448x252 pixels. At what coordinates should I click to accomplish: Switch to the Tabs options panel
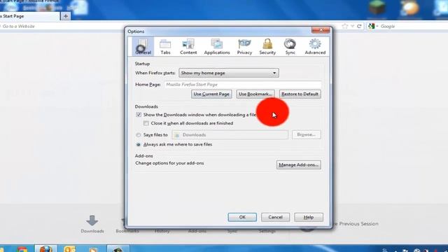[165, 46]
